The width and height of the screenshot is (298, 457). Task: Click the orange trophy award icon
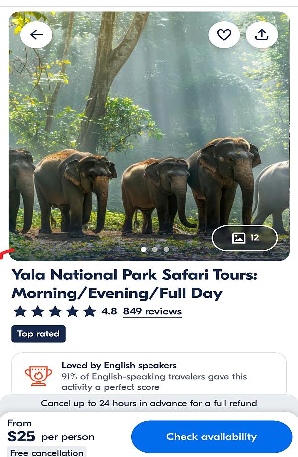coord(38,376)
